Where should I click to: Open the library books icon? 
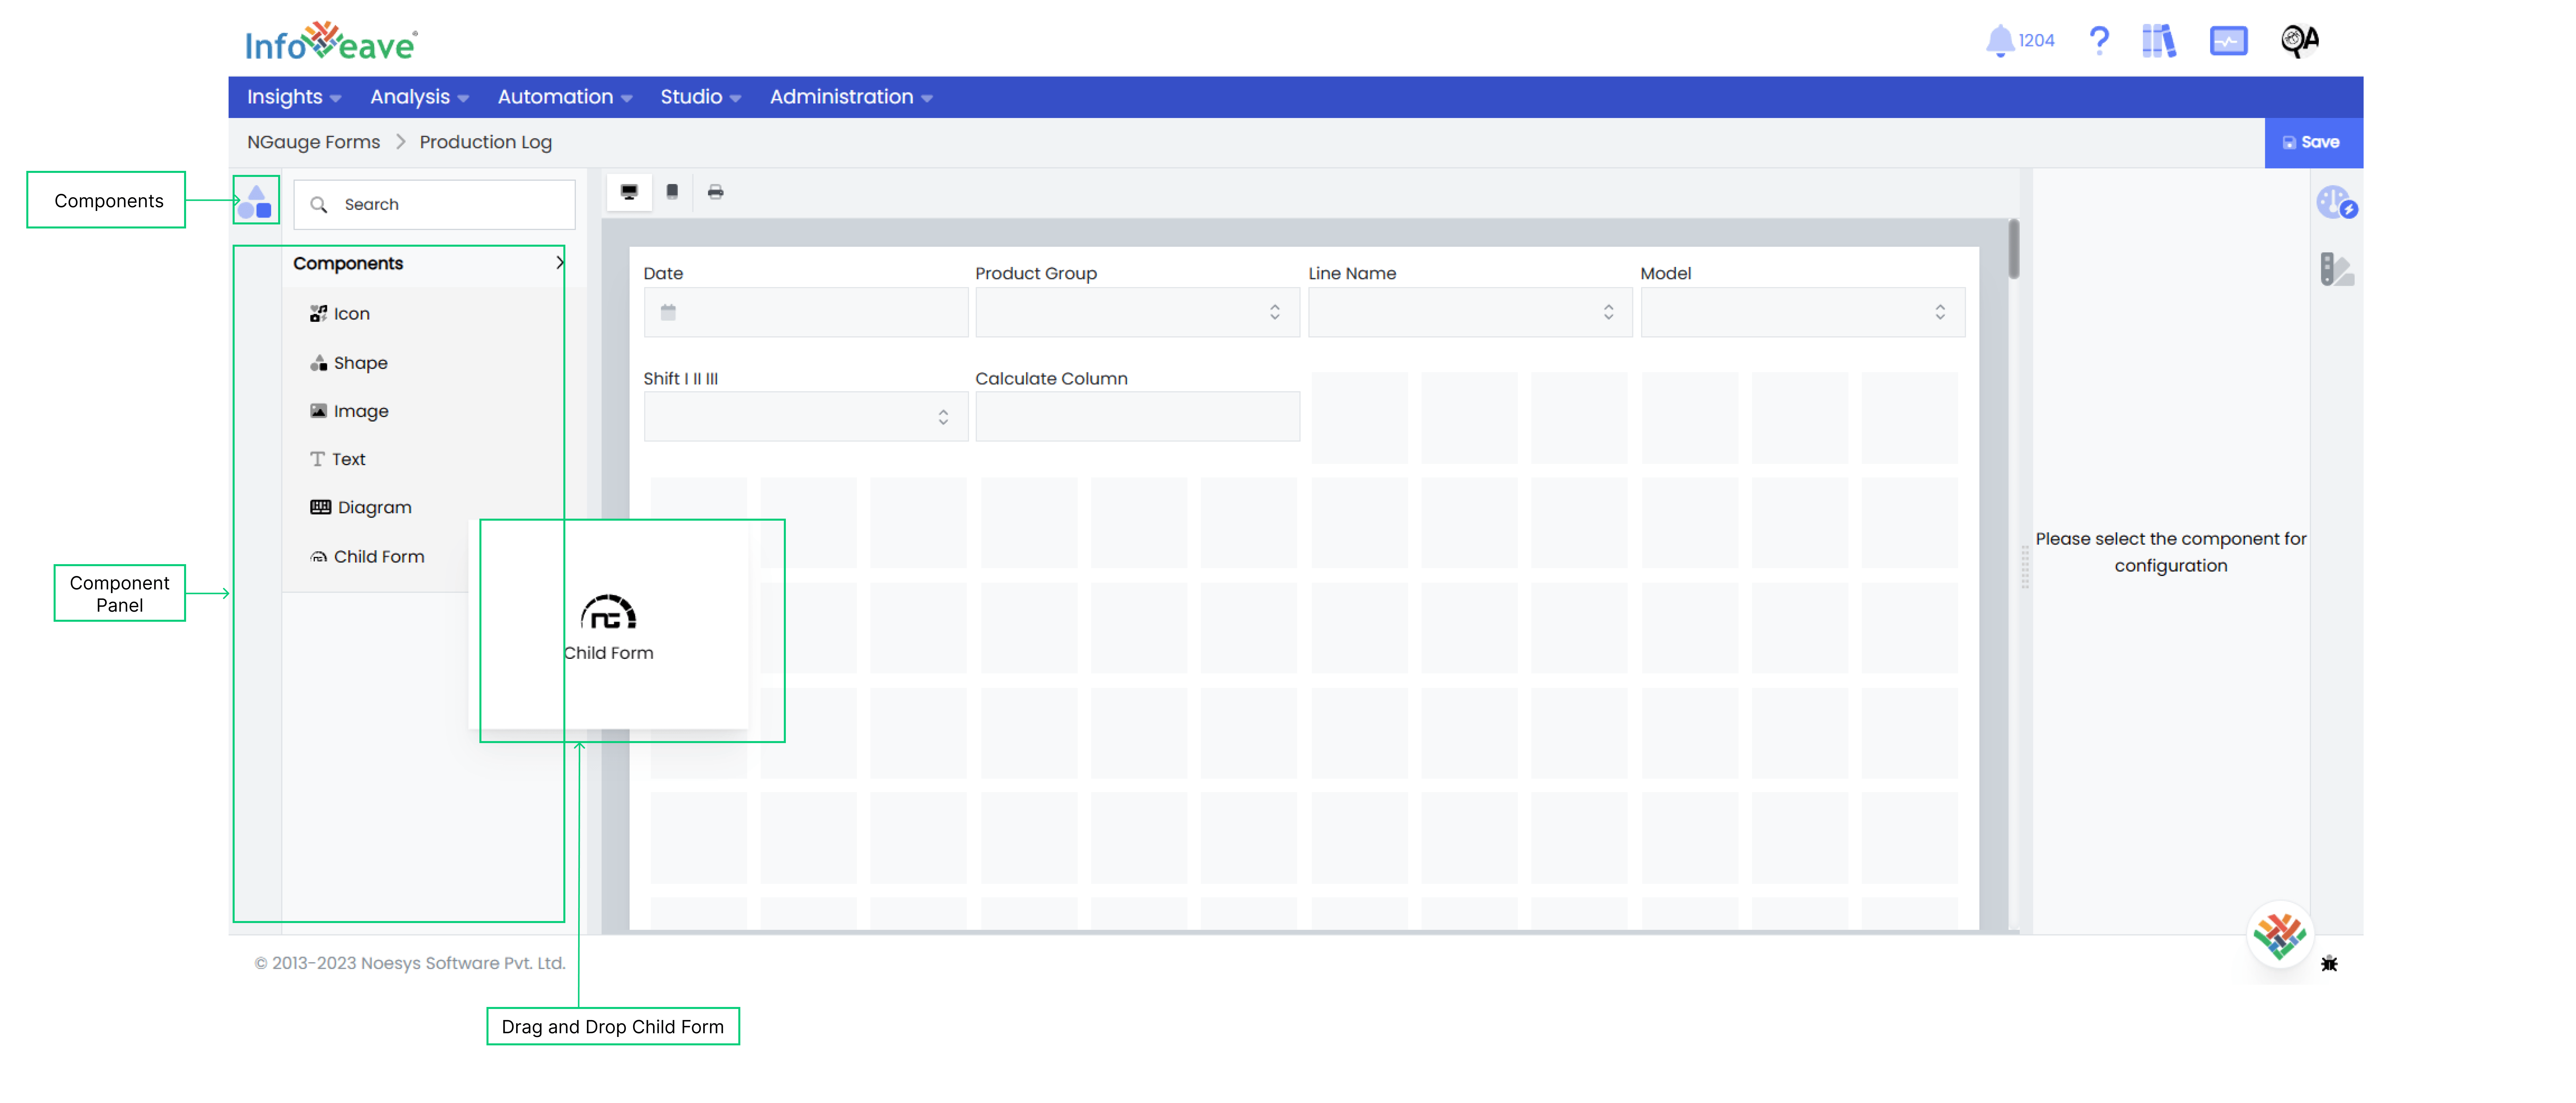2159,41
